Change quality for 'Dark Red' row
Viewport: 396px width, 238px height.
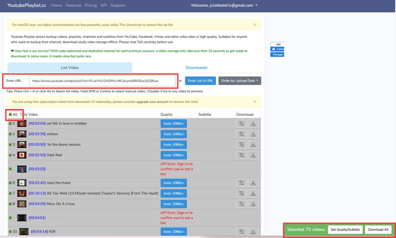174,155
